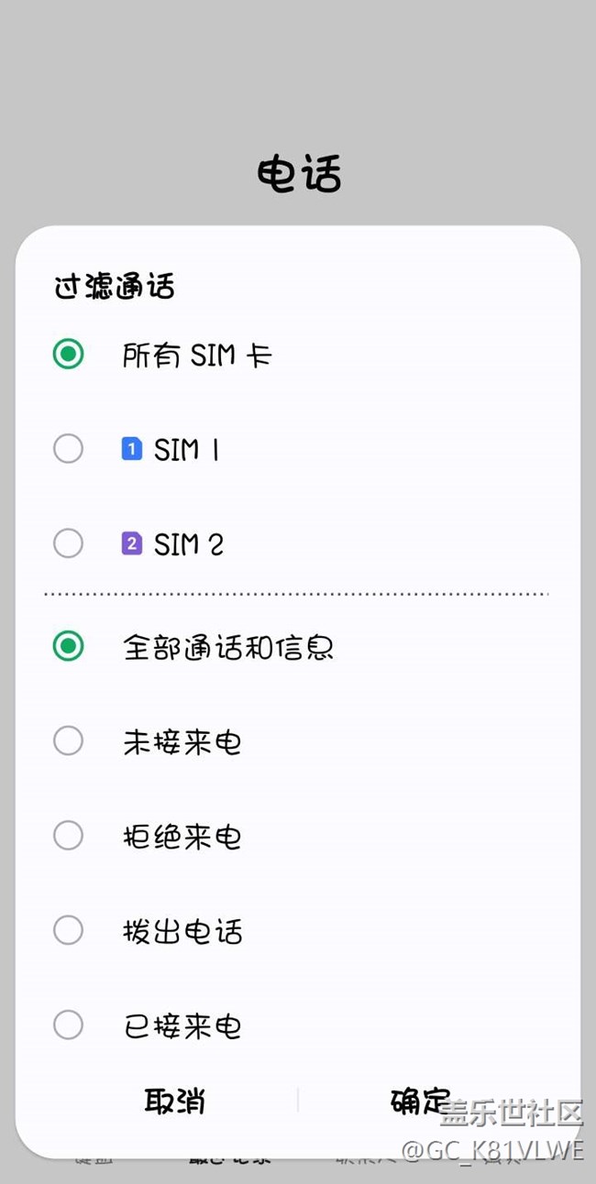Choose the SIM 2 radio button

click(x=69, y=544)
